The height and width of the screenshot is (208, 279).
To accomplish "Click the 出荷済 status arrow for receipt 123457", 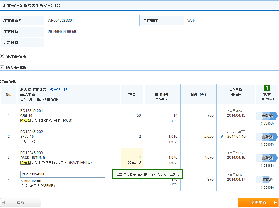I will pyautogui.click(x=267, y=137).
